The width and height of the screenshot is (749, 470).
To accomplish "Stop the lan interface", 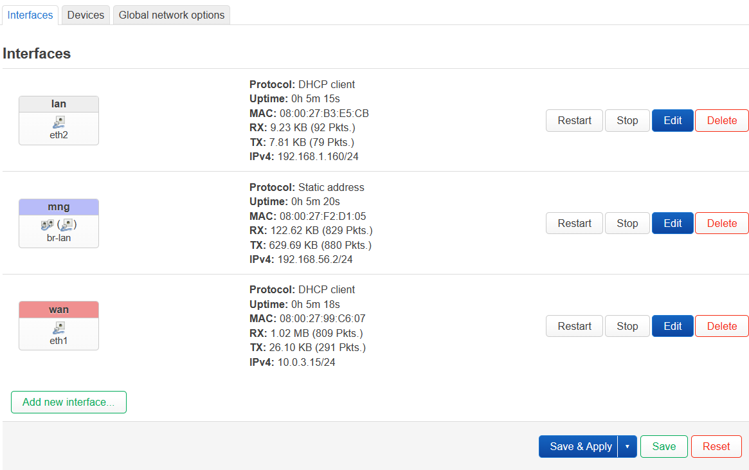I will (627, 120).
